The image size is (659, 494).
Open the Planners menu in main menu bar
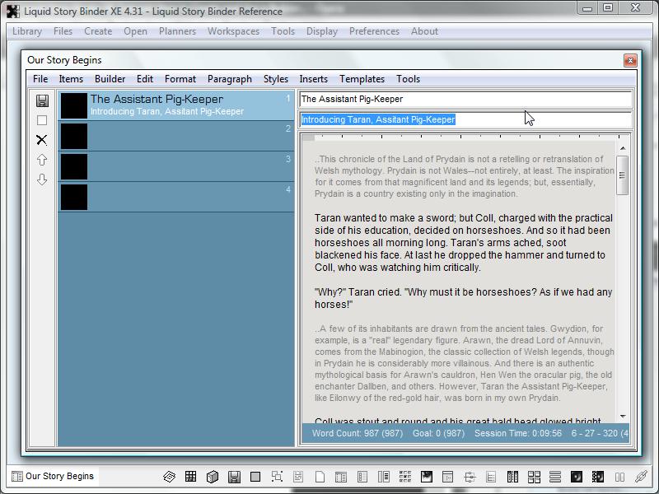(177, 31)
